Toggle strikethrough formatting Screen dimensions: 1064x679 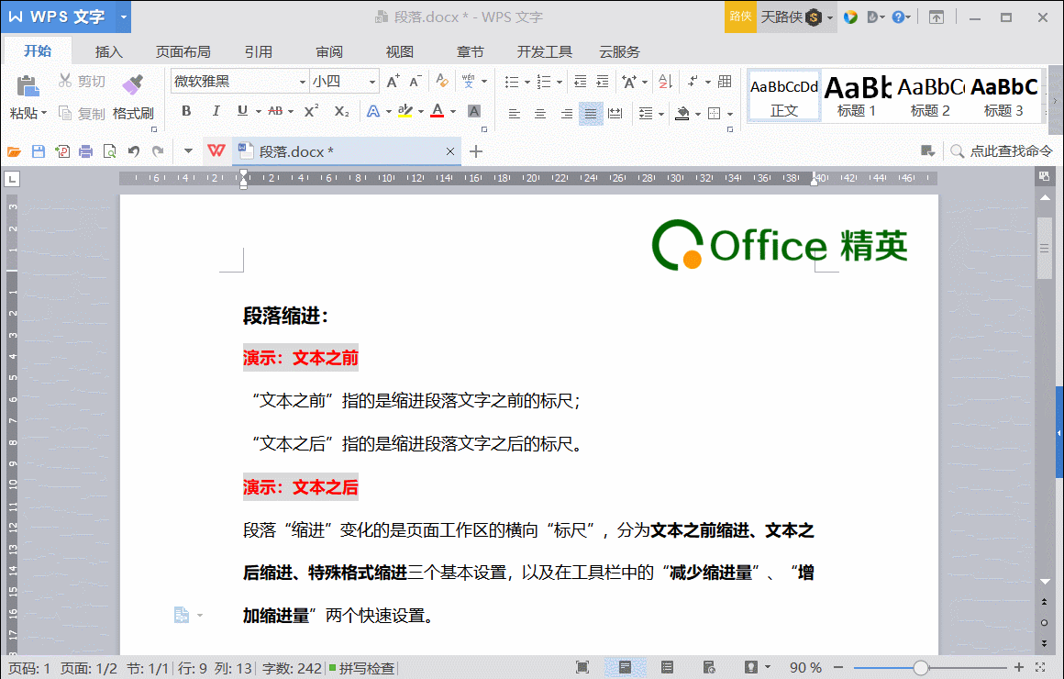[275, 111]
